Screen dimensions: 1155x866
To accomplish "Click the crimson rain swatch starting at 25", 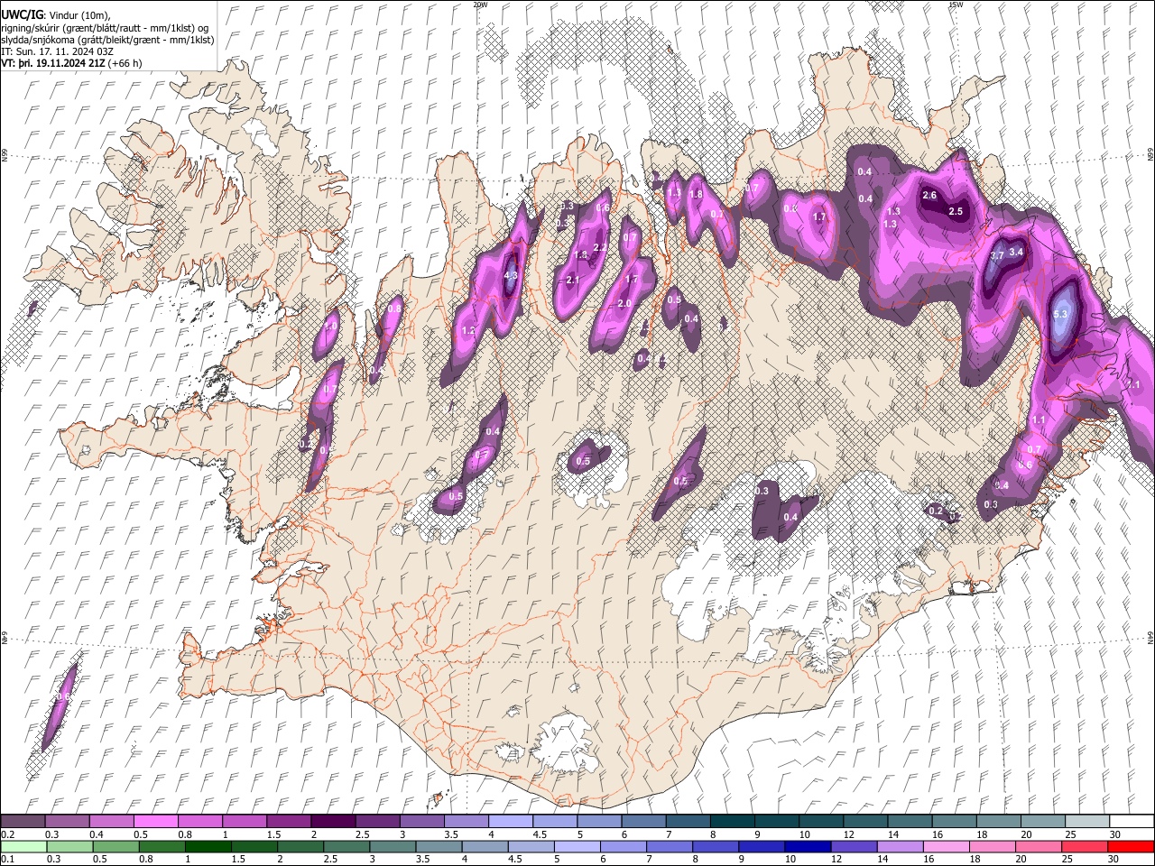I will 1084,846.
